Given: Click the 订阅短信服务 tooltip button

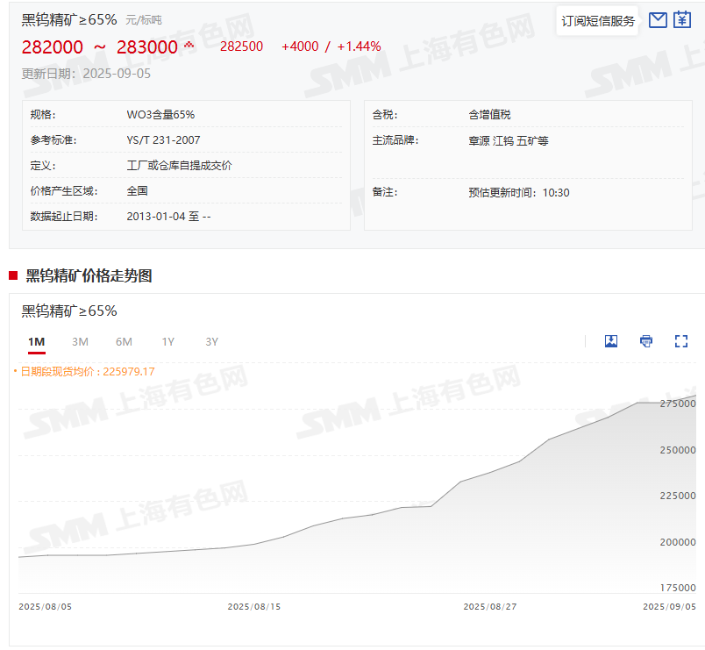Looking at the screenshot, I should click(597, 21).
